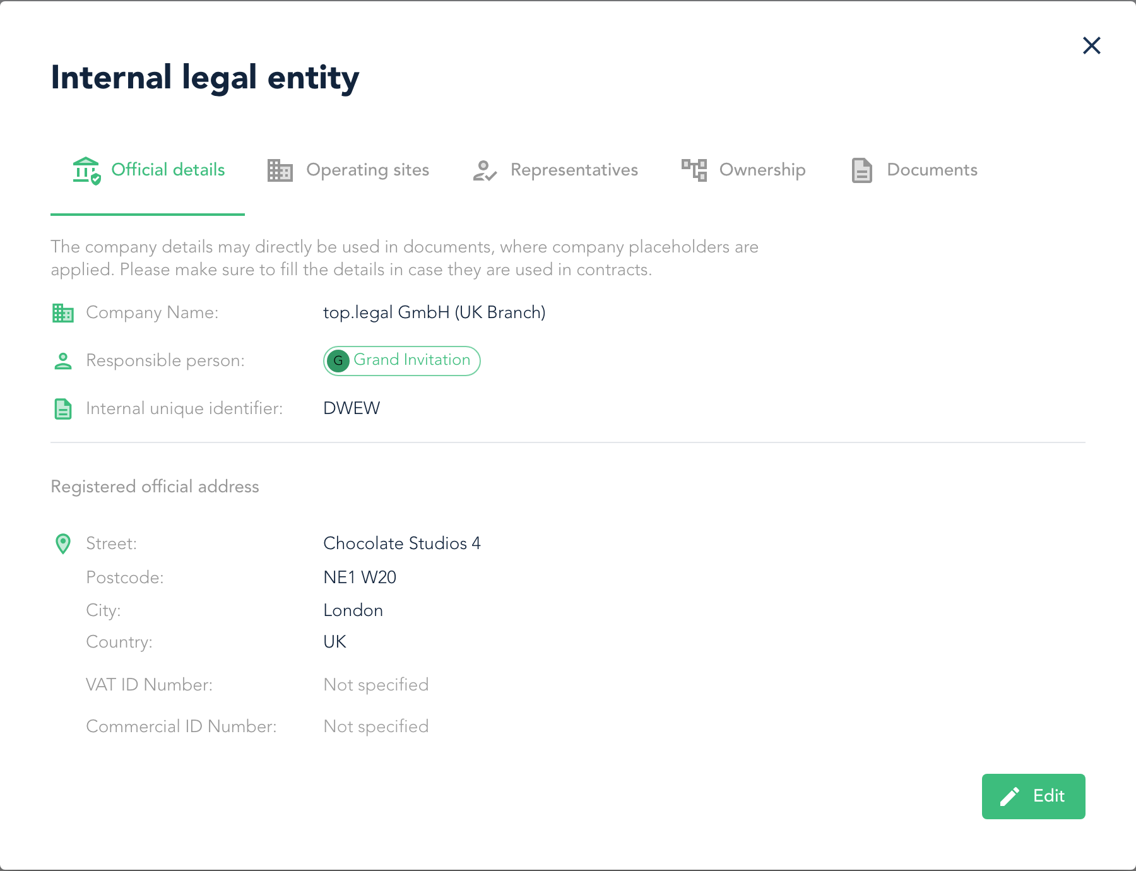Click the Registered official address heading
Screen dimensions: 1136x871
pos(155,487)
